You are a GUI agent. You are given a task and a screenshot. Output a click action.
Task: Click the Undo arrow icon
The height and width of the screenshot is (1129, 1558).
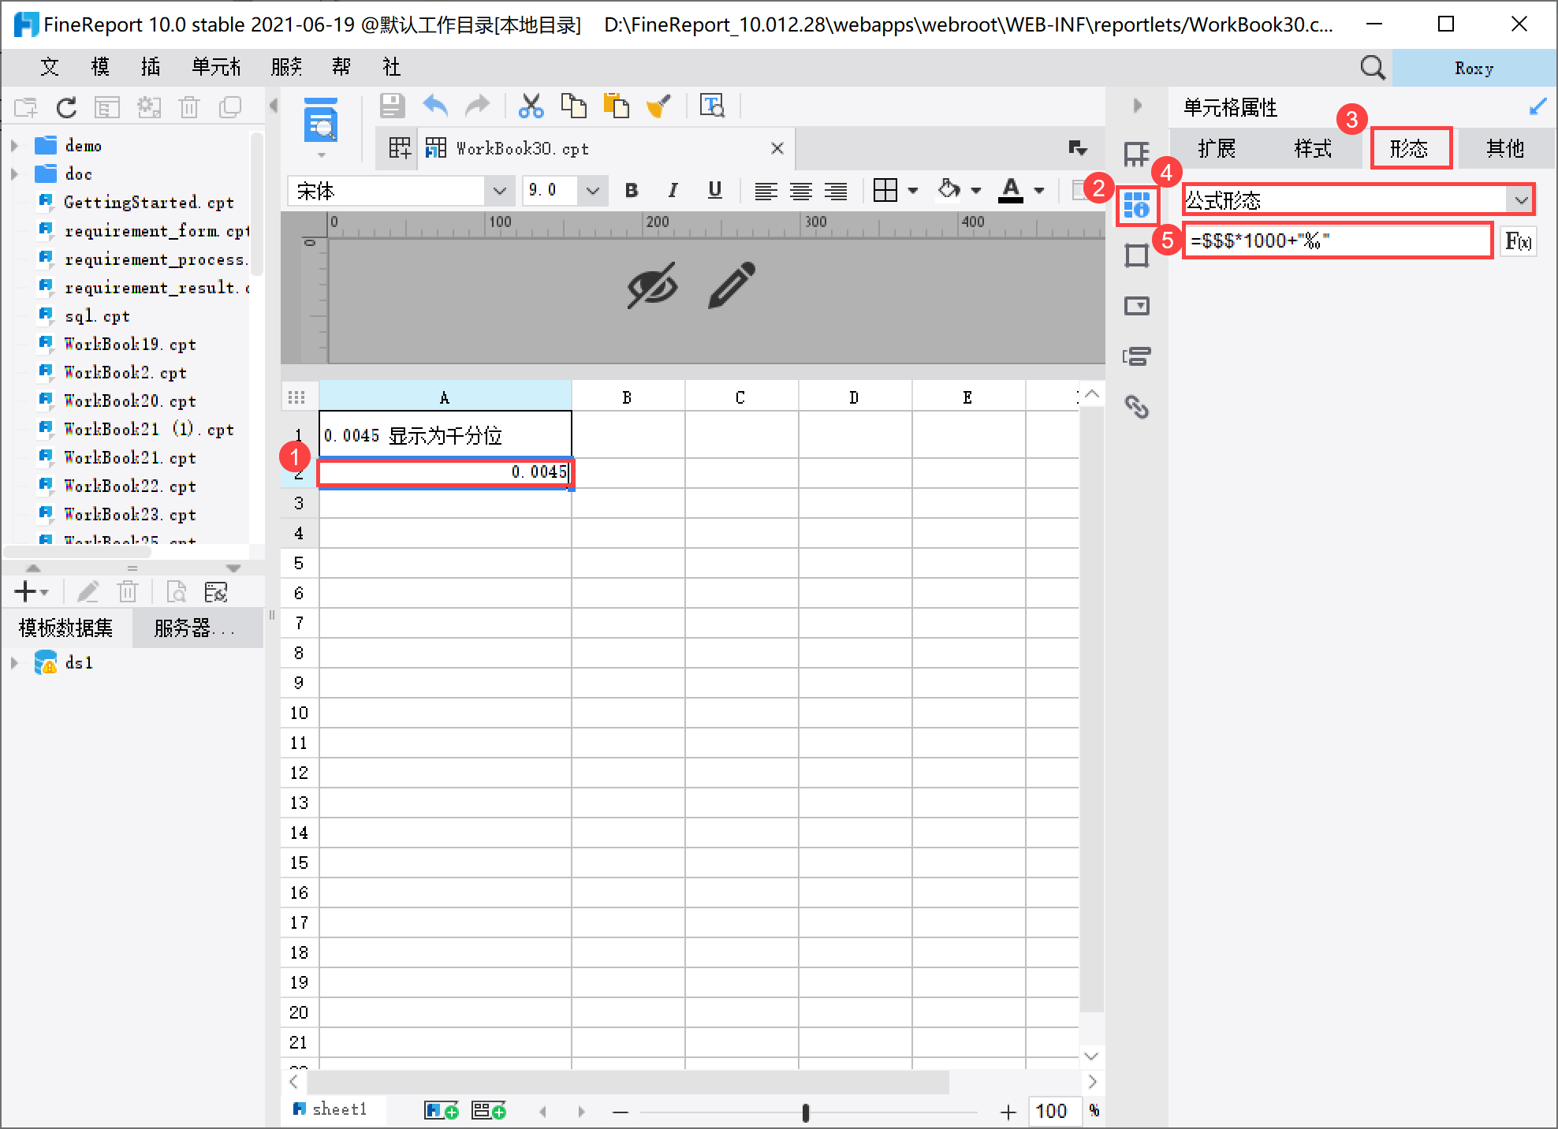pyautogui.click(x=435, y=106)
